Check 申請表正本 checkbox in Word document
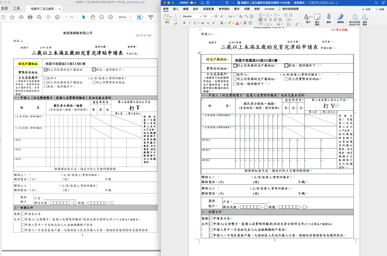Image resolution: width=387 pixels, height=256 pixels. [211, 218]
